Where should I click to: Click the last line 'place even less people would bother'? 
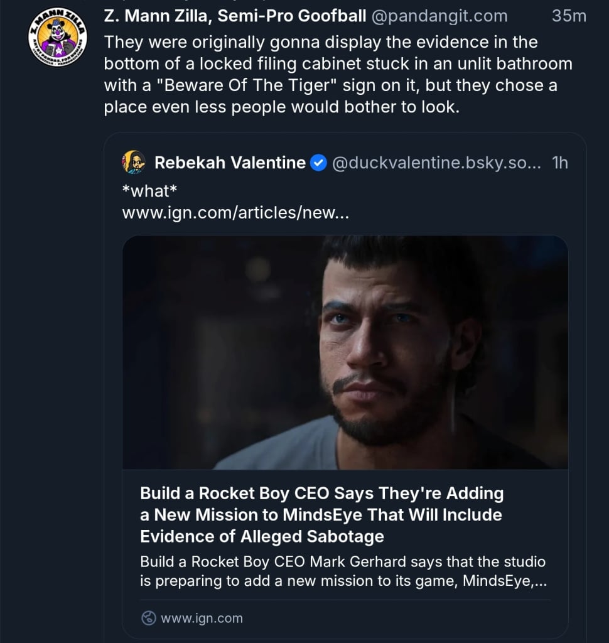tap(282, 107)
